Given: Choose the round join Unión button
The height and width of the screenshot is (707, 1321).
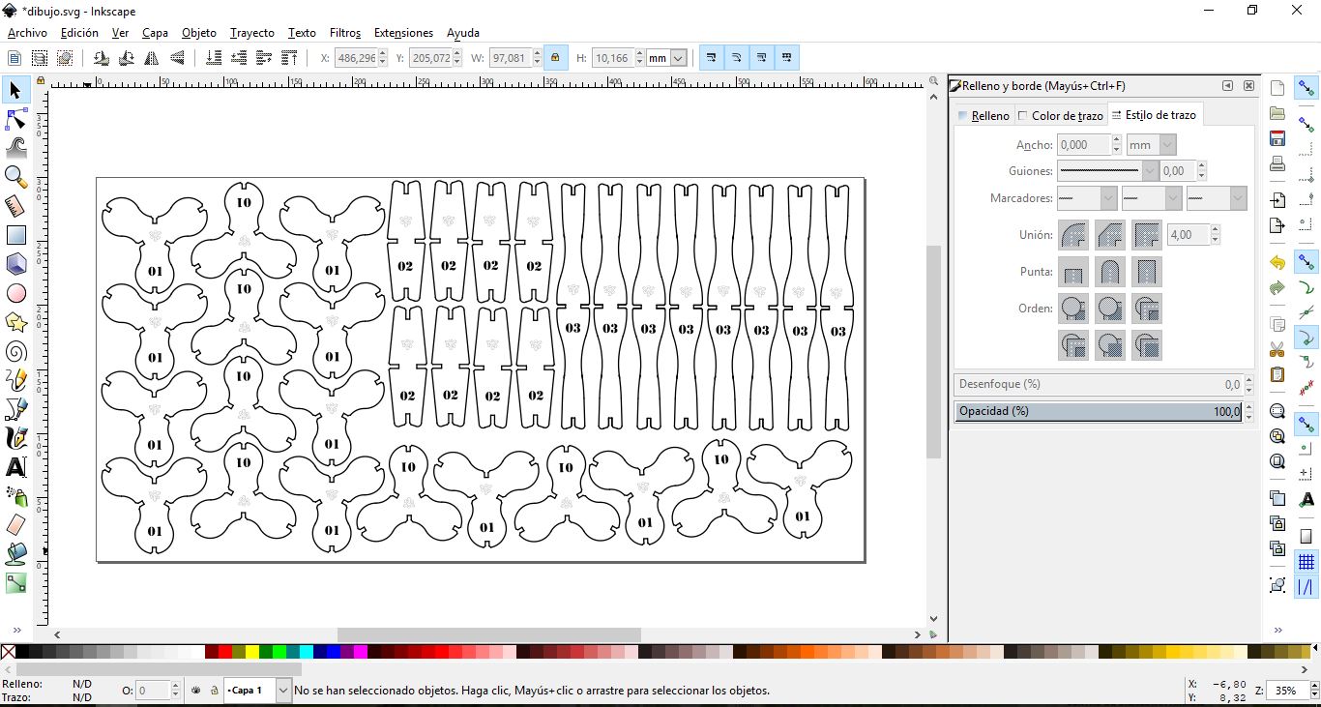Looking at the screenshot, I should 1073,235.
